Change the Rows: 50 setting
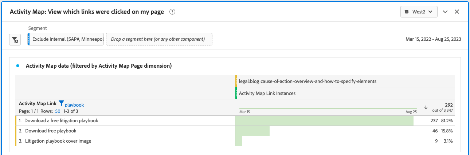Viewport: 470px width, 155px height. pyautogui.click(x=58, y=111)
